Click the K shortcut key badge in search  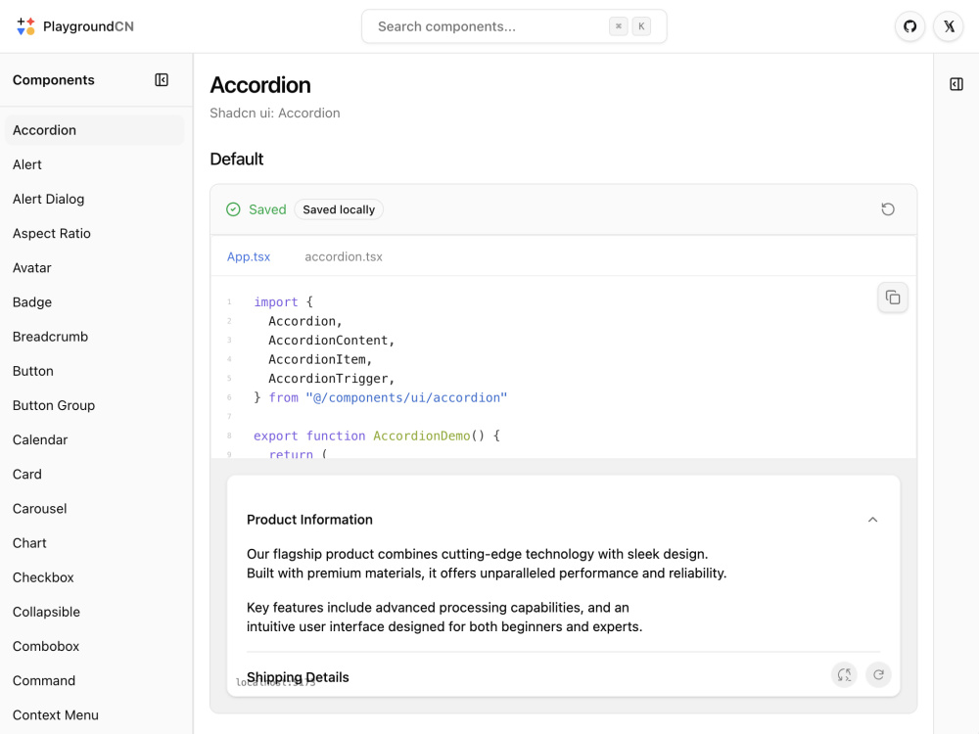[x=641, y=26]
